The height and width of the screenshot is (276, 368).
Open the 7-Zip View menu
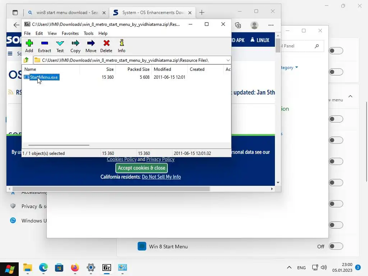pyautogui.click(x=52, y=33)
